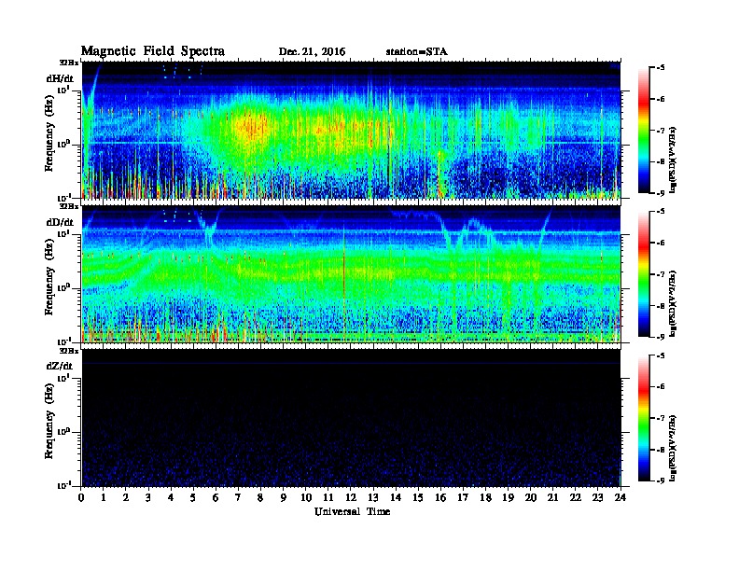This screenshot has height=571, width=739.
Task: Click hour tick label "23" on time axis
Action: click(597, 498)
